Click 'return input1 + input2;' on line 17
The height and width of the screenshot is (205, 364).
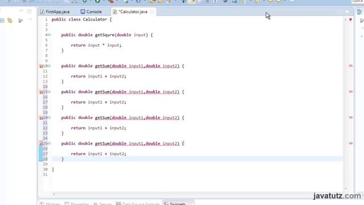98,102
